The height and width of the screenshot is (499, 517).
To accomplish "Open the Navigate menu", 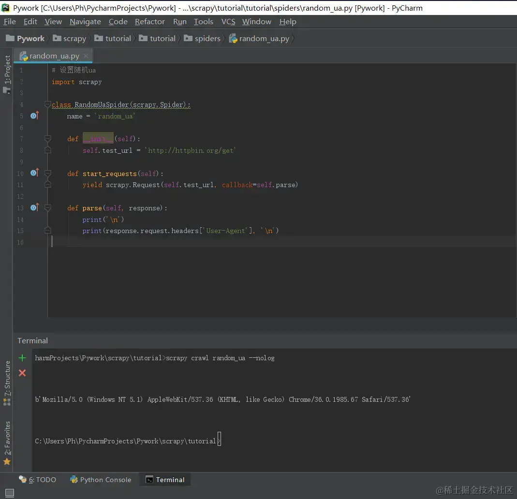I will tap(85, 22).
